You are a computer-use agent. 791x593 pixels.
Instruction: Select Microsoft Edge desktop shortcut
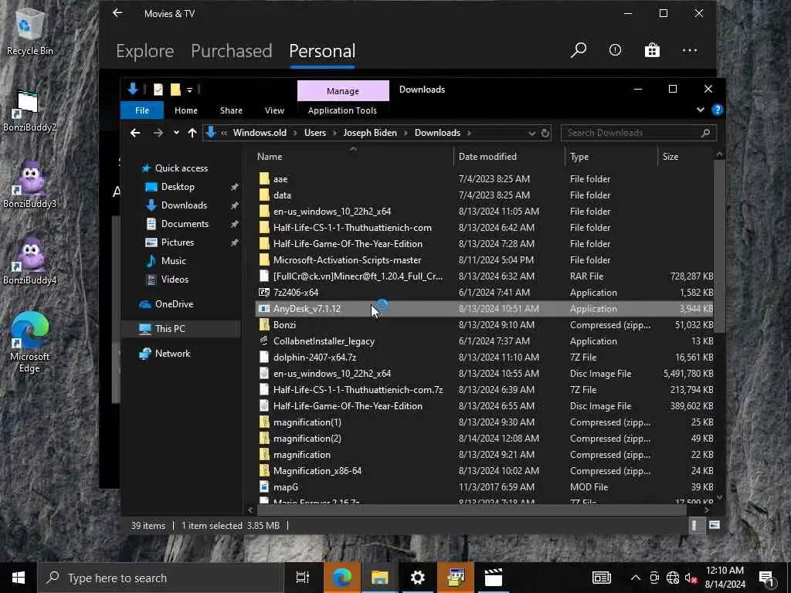(30, 342)
